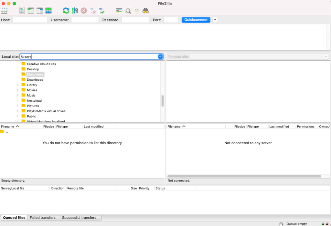Open the filename filters dialog icon
The image size is (331, 226).
coord(119,11)
